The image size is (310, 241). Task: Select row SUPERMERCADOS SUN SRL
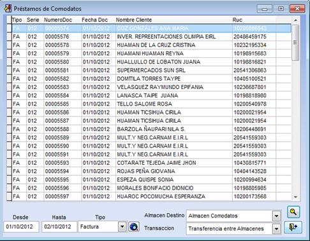(151, 70)
